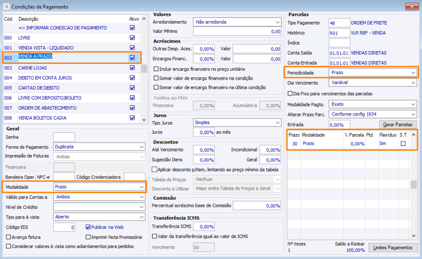Click the list's scroll-down arrow
This screenshot has width=422, height=259.
(x=144, y=120)
